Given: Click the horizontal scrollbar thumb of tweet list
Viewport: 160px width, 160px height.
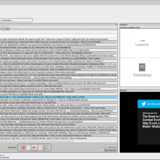Looking at the screenshot, I should tap(37, 141).
